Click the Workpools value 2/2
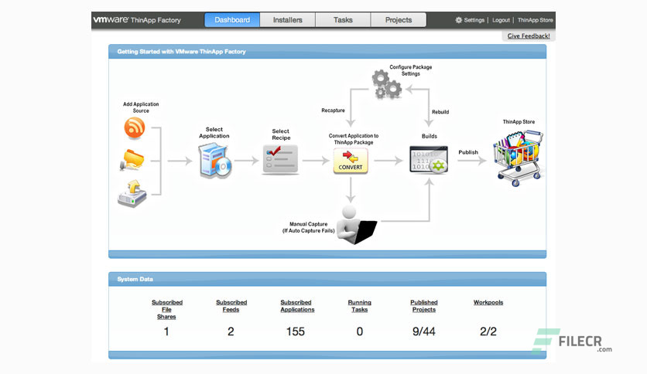The image size is (647, 374). 488,331
